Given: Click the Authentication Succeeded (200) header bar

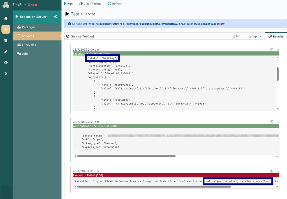Looking at the screenshot, I should (x=176, y=126).
